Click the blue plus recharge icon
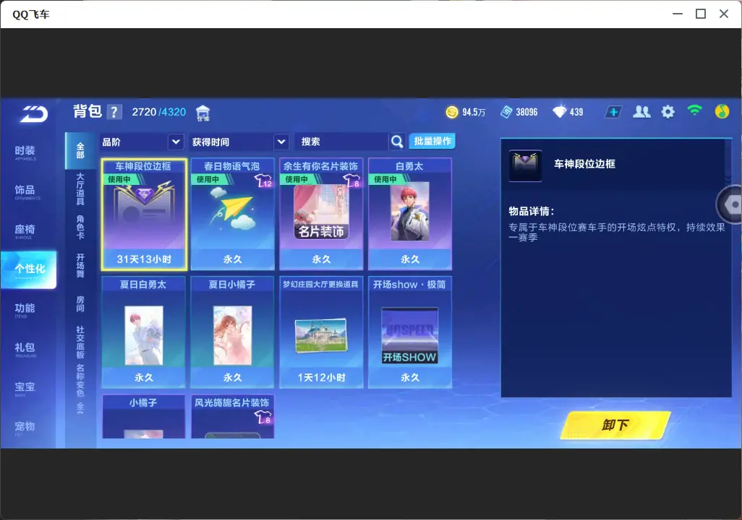 (x=613, y=112)
